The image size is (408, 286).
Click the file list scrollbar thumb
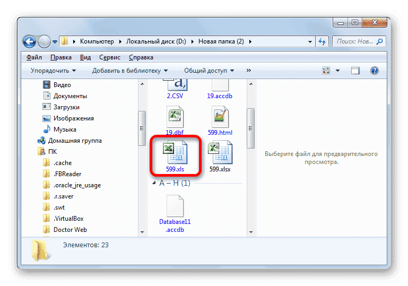coord(250,128)
